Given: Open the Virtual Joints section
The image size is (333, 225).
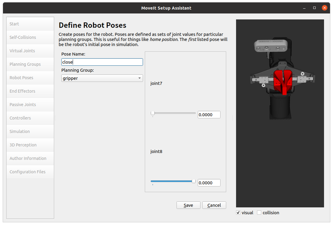Looking at the screenshot, I should pyautogui.click(x=30, y=51).
